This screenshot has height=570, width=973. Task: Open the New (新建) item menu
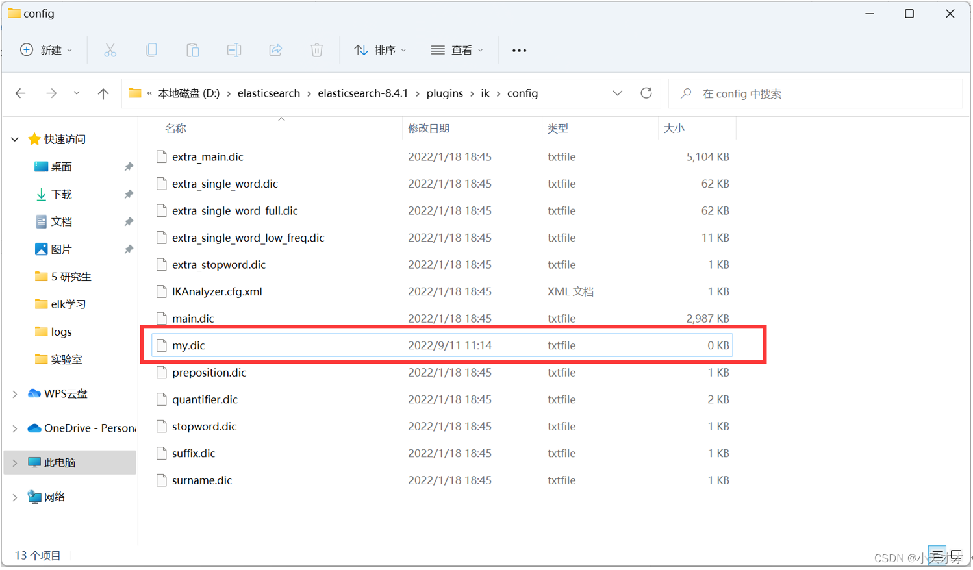(46, 50)
